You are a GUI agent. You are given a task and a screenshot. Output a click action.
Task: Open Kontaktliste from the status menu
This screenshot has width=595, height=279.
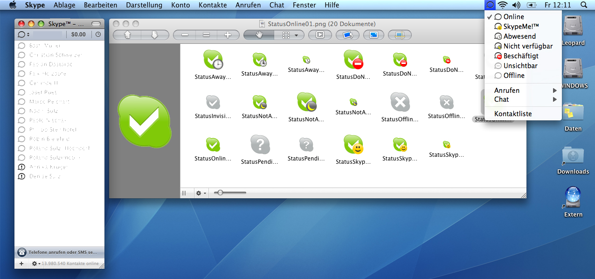[523, 114]
